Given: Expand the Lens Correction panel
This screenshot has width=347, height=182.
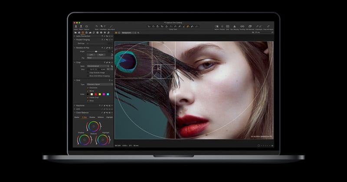Looking at the screenshot, I should click(74, 36).
